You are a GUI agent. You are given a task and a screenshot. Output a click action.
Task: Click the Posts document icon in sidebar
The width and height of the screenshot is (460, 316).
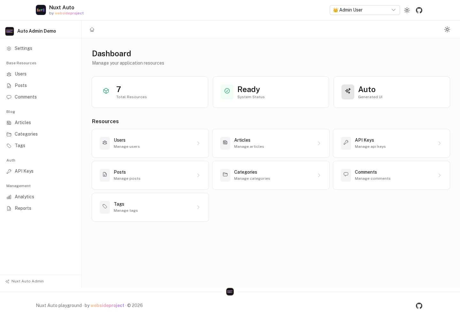pyautogui.click(x=9, y=86)
